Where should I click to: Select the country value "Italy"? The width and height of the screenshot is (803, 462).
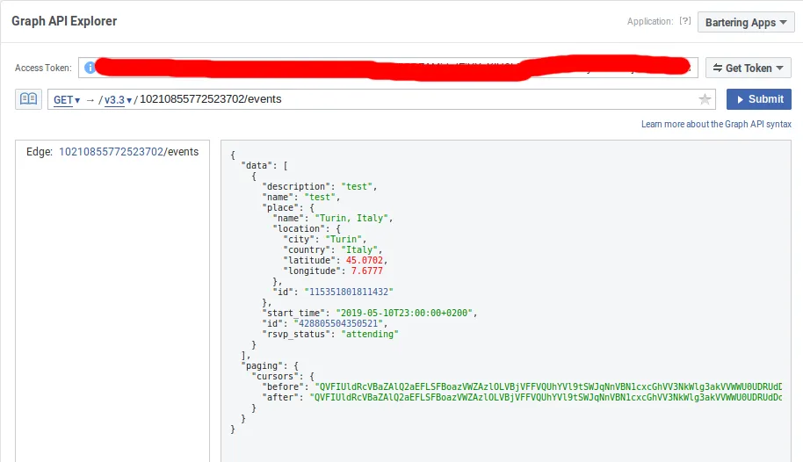coord(359,249)
